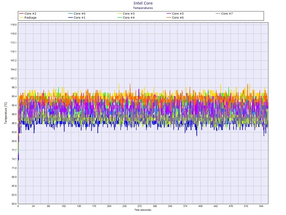Image resolution: width=286 pixels, height=215 pixels.
Task: Click the Temperatures subtitle text
Action: [143, 8]
